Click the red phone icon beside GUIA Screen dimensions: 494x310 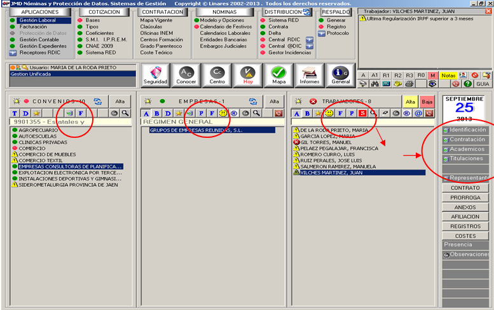point(456,84)
